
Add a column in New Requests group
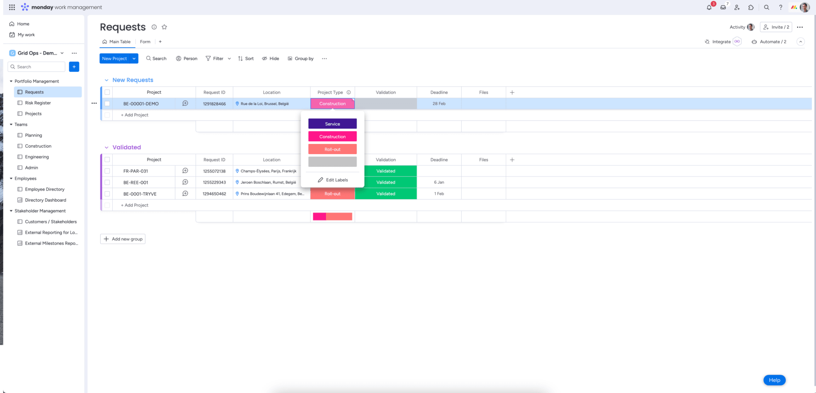point(512,92)
